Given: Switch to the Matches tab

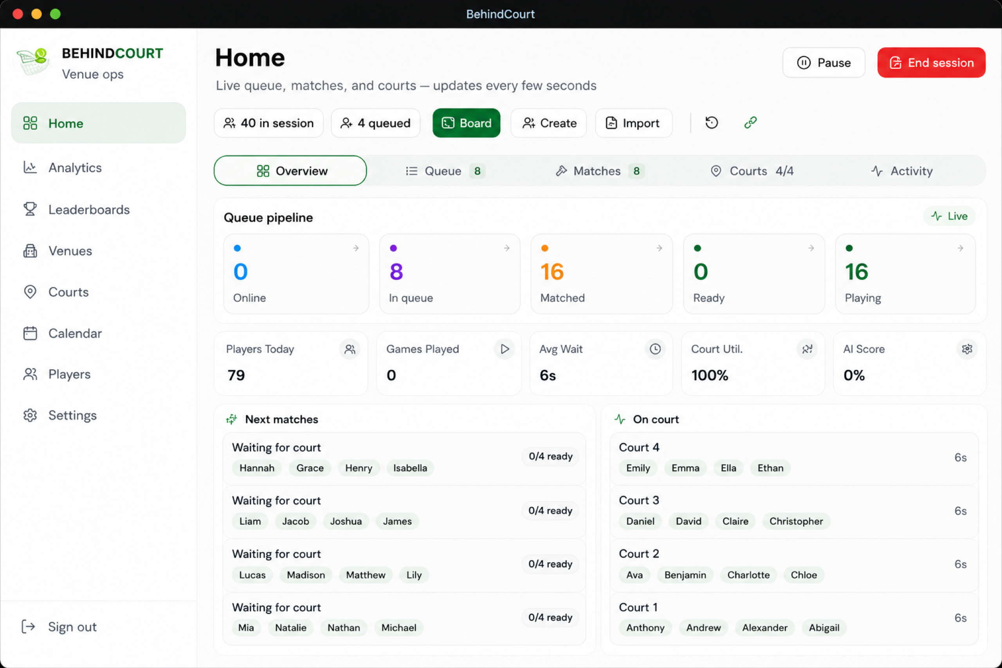Looking at the screenshot, I should pos(600,171).
